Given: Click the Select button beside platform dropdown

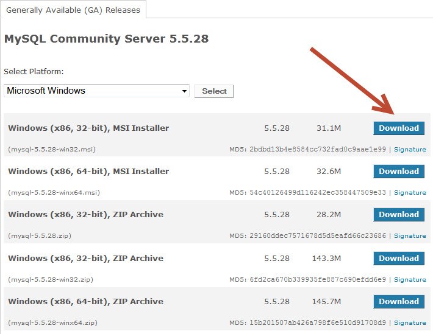Looking at the screenshot, I should click(214, 91).
